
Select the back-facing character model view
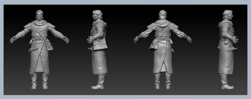(x=163, y=49)
